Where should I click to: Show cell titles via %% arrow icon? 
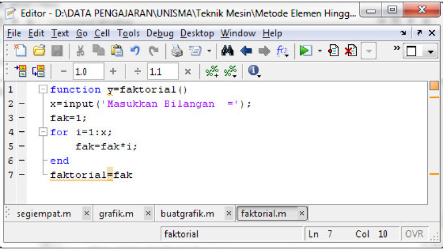[230, 71]
